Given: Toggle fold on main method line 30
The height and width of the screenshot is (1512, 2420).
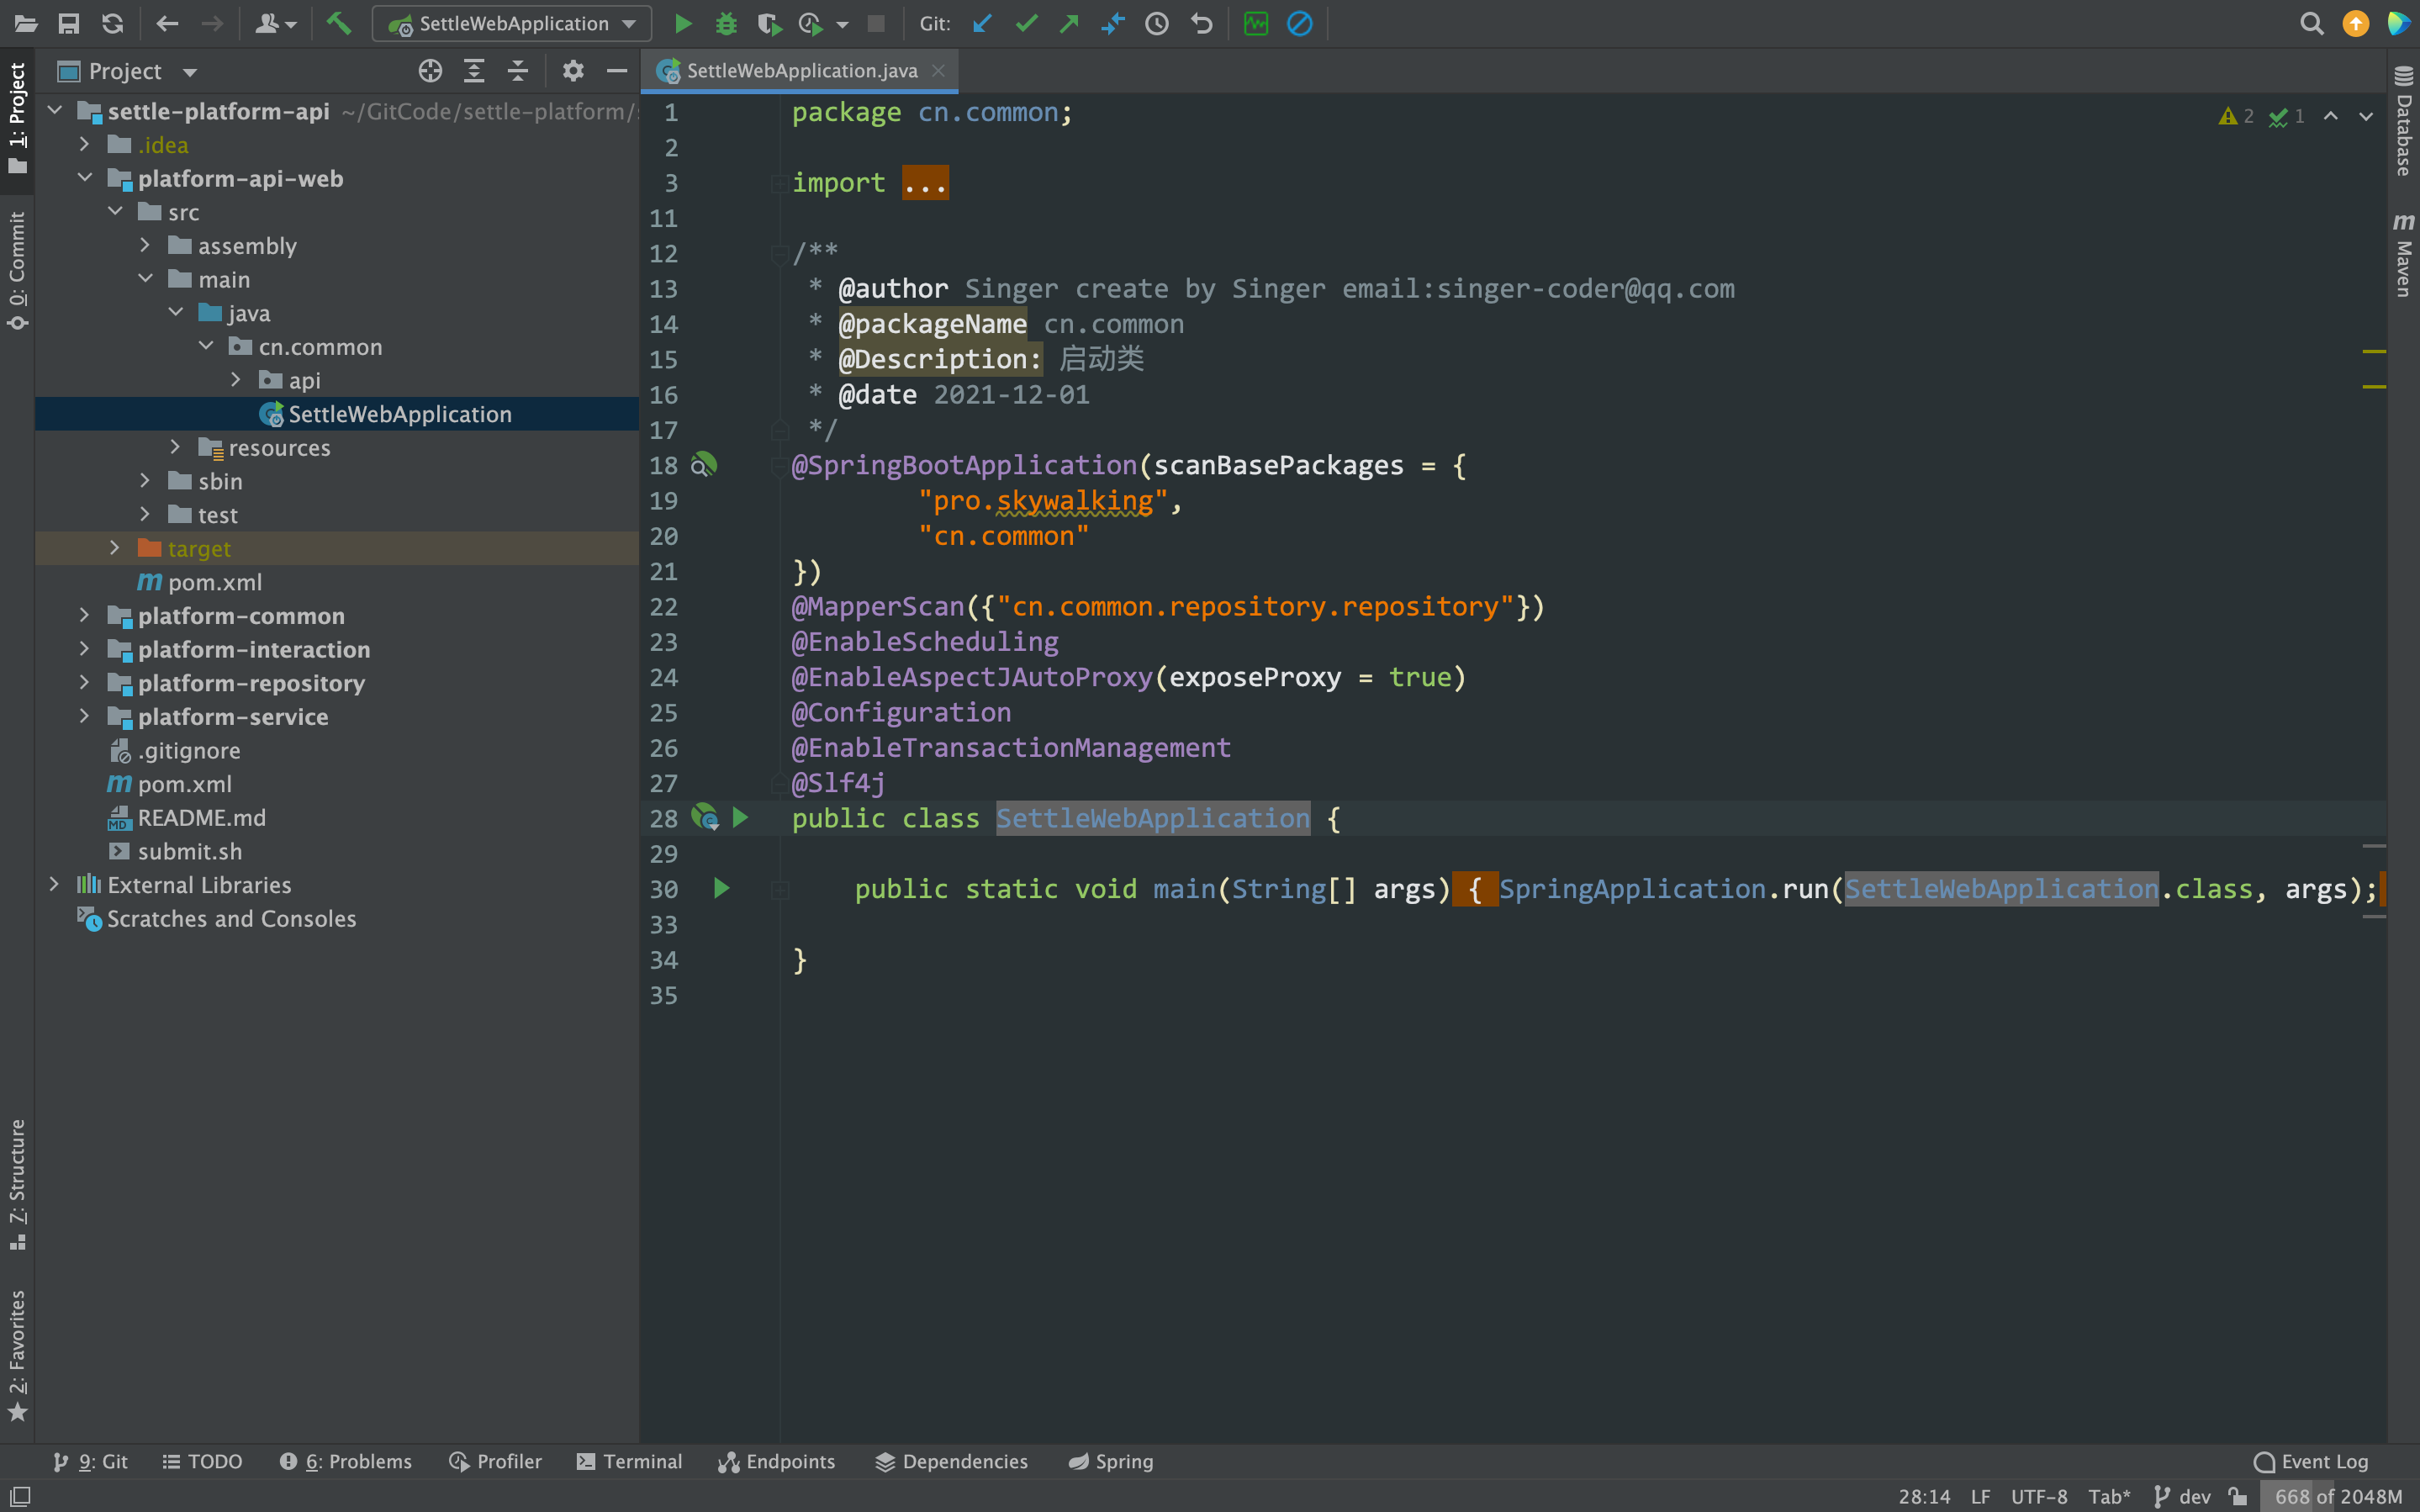Looking at the screenshot, I should (x=779, y=889).
